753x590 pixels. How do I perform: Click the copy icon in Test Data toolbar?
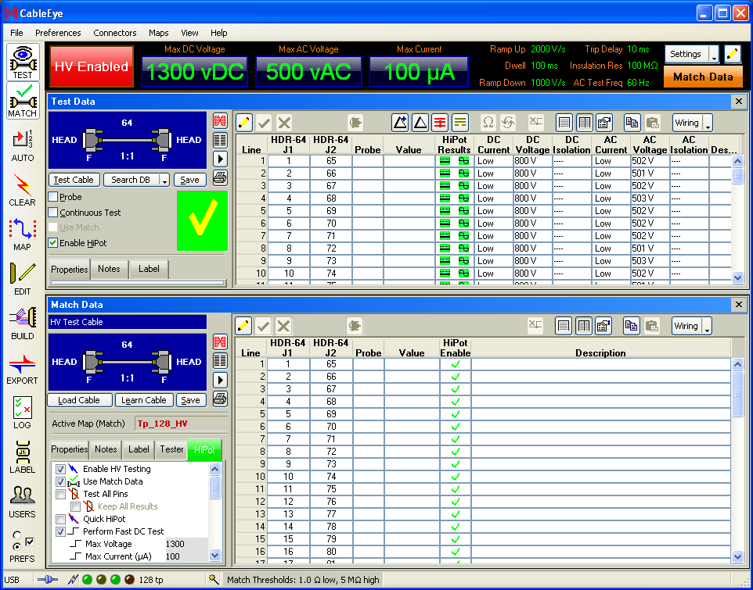point(632,123)
